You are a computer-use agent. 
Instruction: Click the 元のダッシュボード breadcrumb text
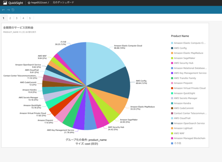click(x=63, y=2)
